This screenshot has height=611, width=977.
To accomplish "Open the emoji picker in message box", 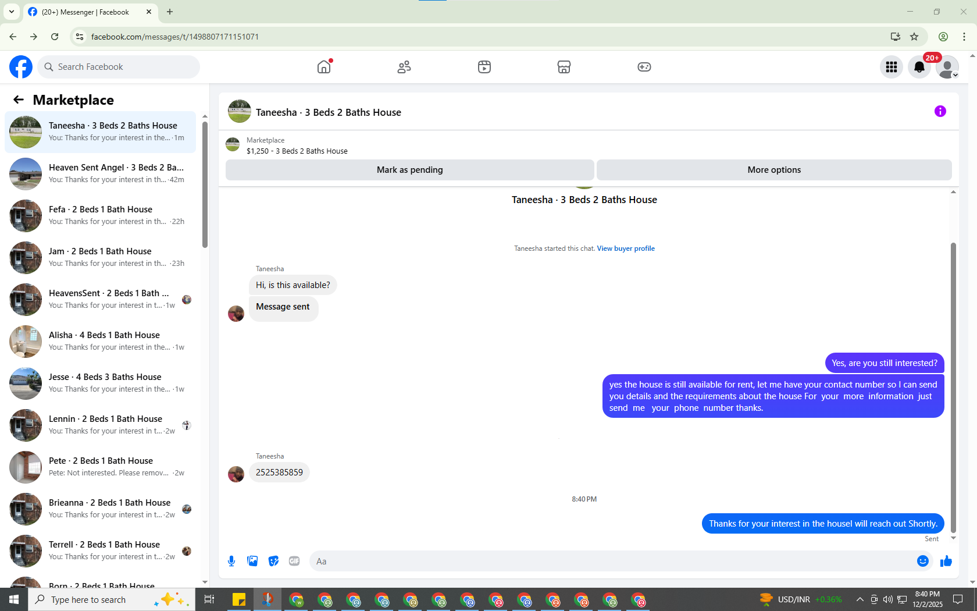I will pos(923,561).
